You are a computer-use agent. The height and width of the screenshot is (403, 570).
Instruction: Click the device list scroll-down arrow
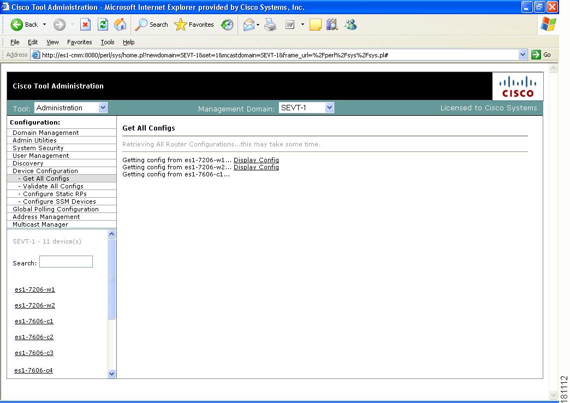pyautogui.click(x=111, y=374)
